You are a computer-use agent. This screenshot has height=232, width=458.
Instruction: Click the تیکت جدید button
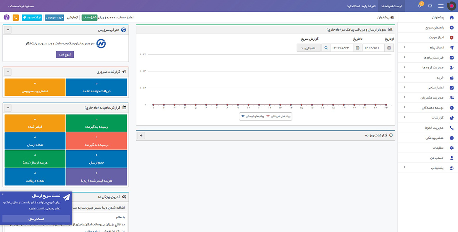click(x=32, y=18)
